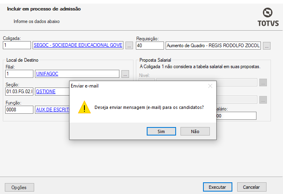Open the QSTIONE seção link
This screenshot has width=283, height=194.
point(46,92)
